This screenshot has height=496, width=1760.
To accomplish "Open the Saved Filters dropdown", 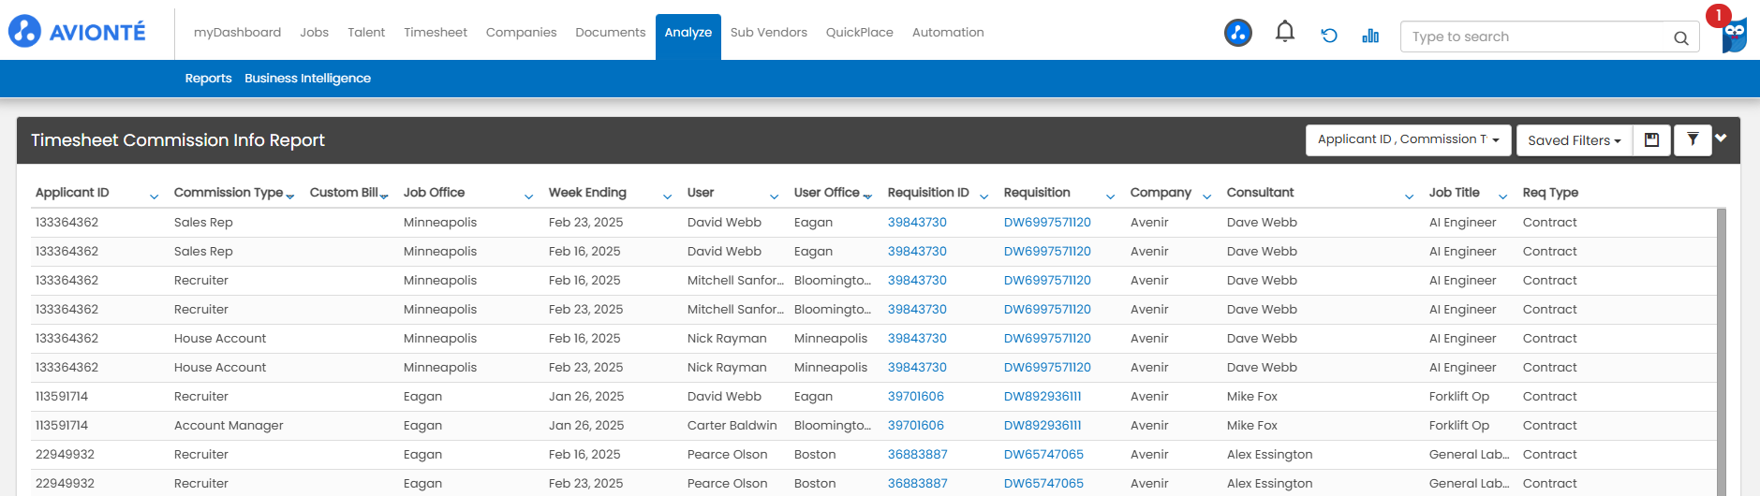I will 1574,140.
